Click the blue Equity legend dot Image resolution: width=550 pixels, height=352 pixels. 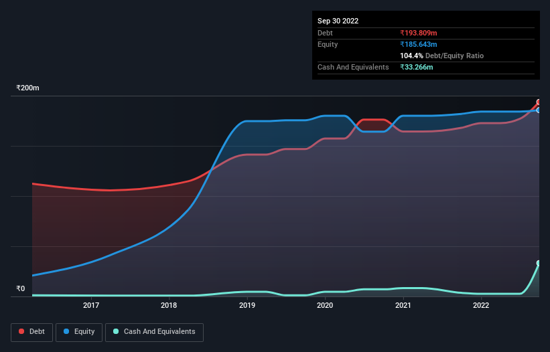(x=66, y=331)
